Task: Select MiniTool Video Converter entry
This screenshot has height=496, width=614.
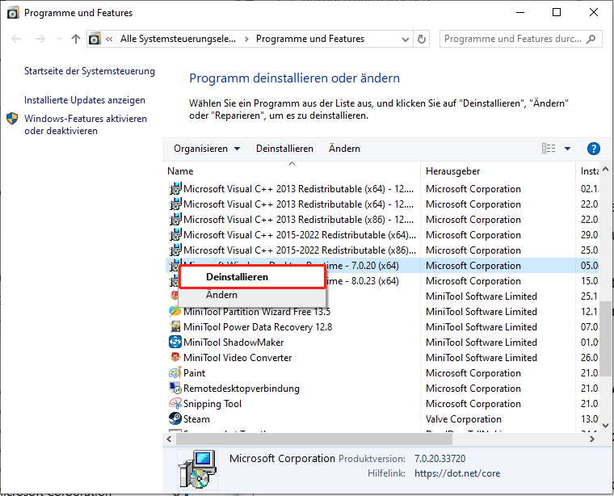Action: 238,357
